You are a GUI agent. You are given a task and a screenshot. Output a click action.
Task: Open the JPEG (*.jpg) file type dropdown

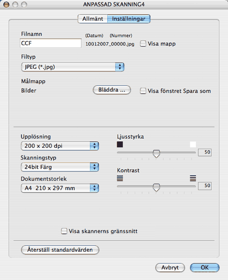point(73,67)
